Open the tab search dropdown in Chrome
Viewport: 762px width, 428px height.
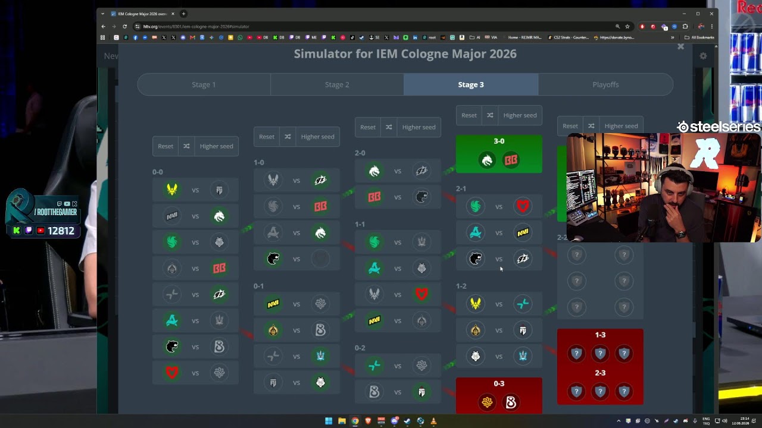pyautogui.click(x=103, y=14)
